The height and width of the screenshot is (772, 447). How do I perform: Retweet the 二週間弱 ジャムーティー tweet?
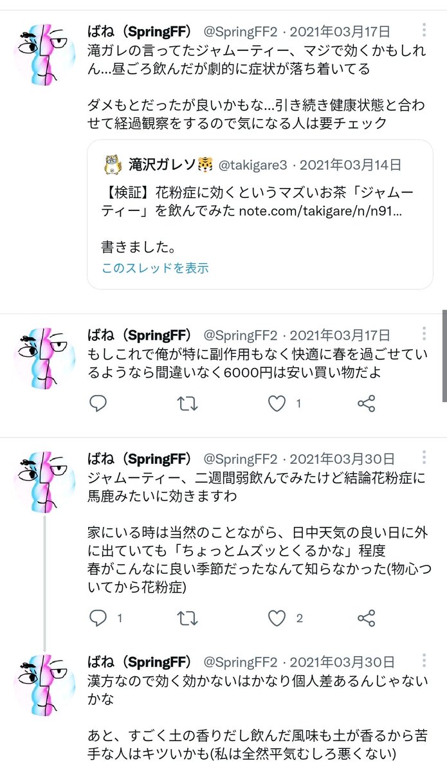pyautogui.click(x=187, y=618)
